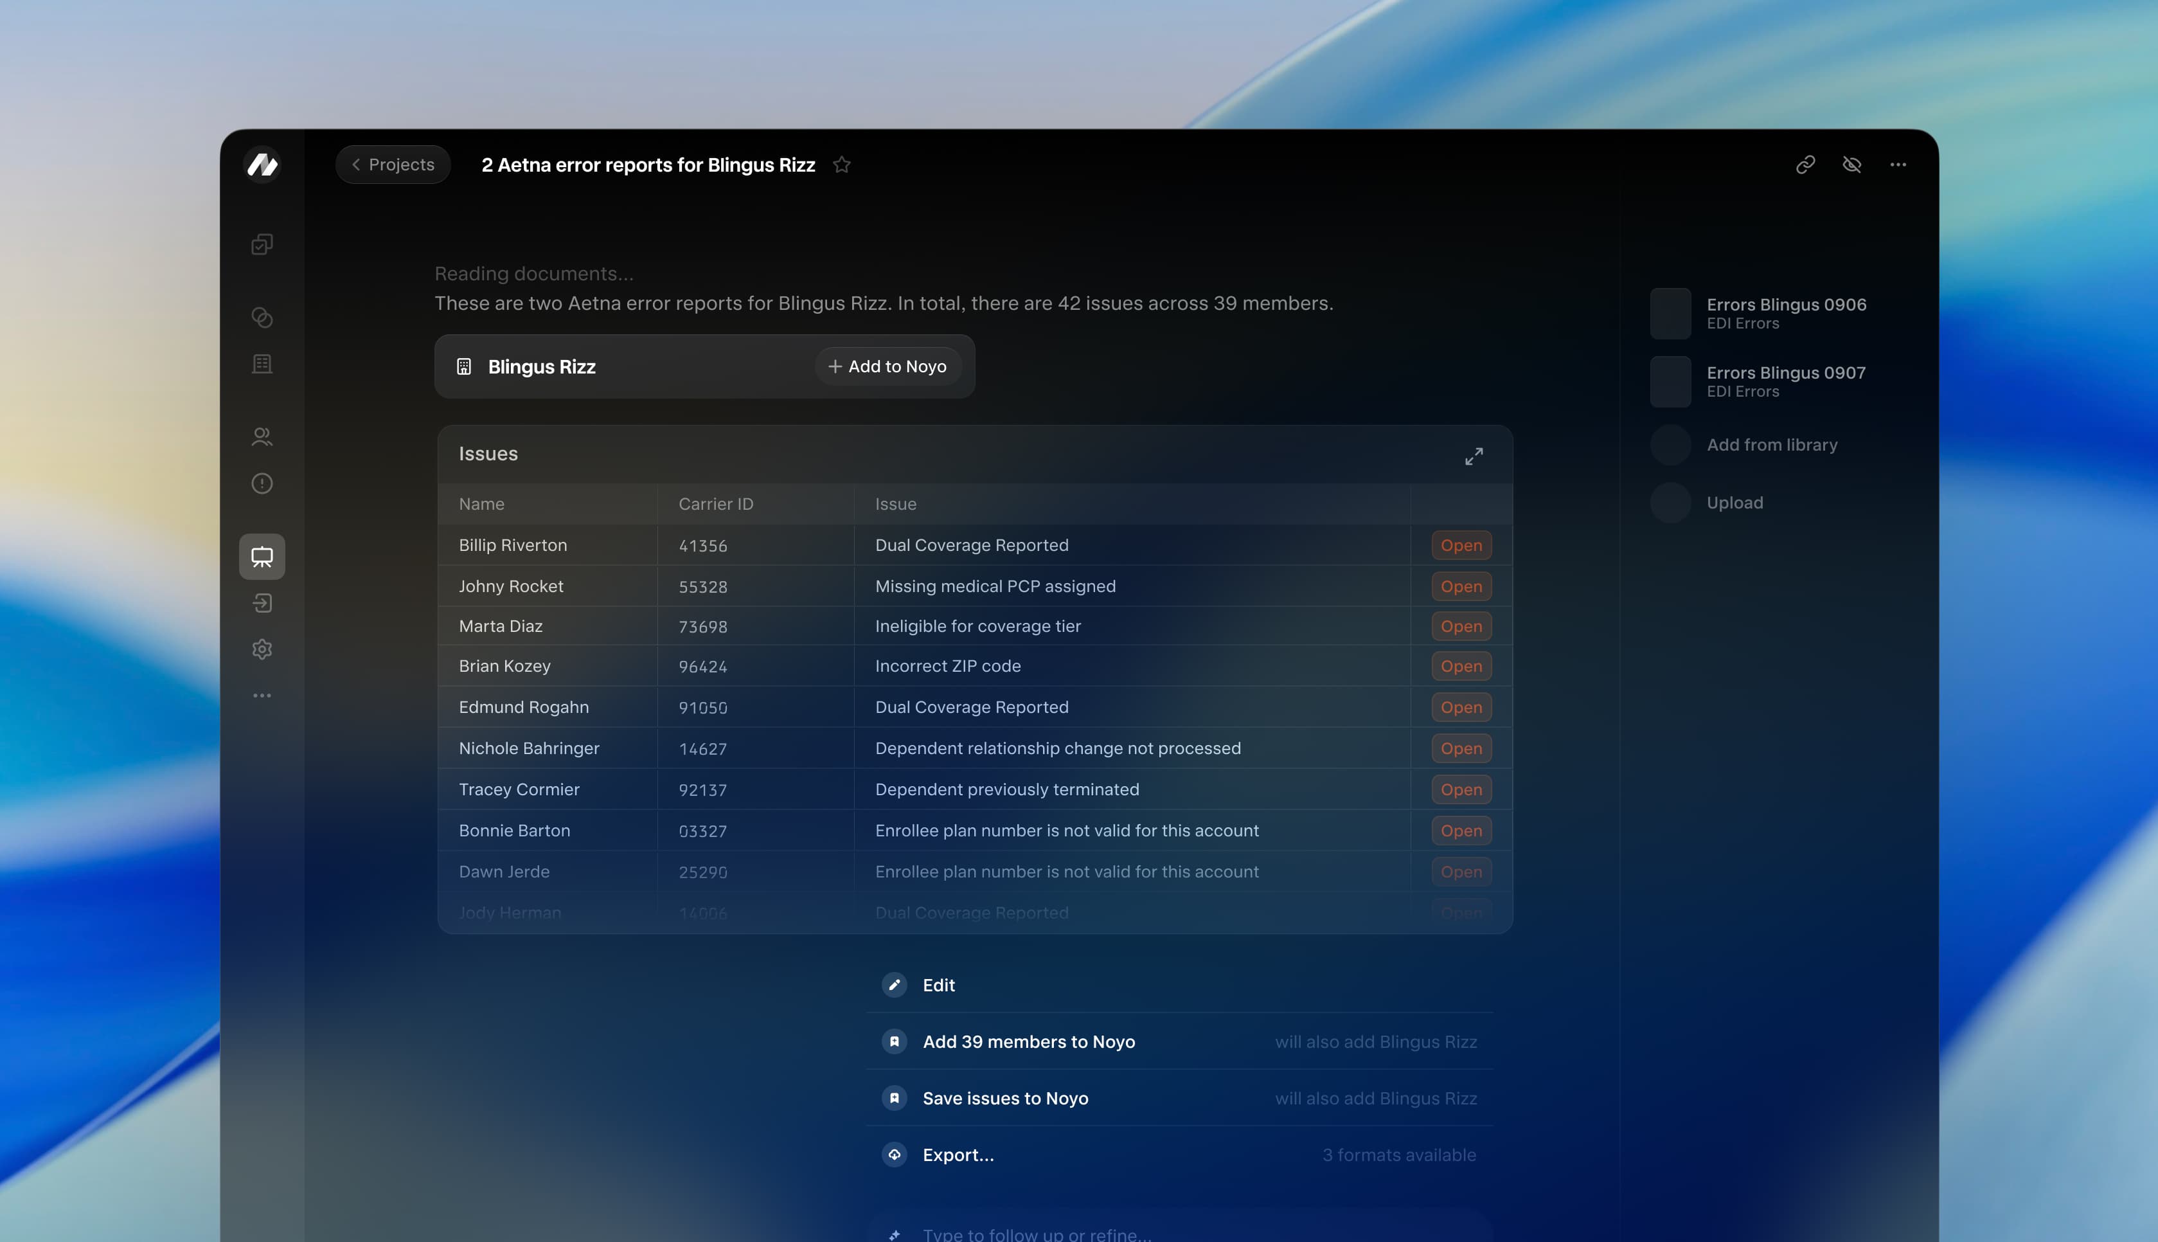Select the name Billip Riverton
The width and height of the screenshot is (2158, 1242).
tap(512, 545)
